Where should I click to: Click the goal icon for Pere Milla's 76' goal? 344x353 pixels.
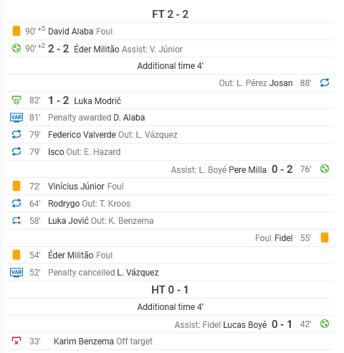click(x=325, y=169)
